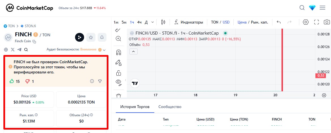Open the candlestick chart type selector
Image resolution: width=331 pixels, height=133 pixels.
pos(163,22)
